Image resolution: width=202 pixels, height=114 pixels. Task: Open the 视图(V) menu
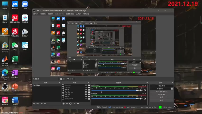tap(50, 14)
